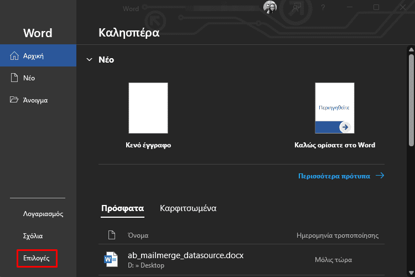Viewport: 415px width, 277px height.
Task: Open ab_mailmerge_datasource.docx recent file
Action: 241,260
